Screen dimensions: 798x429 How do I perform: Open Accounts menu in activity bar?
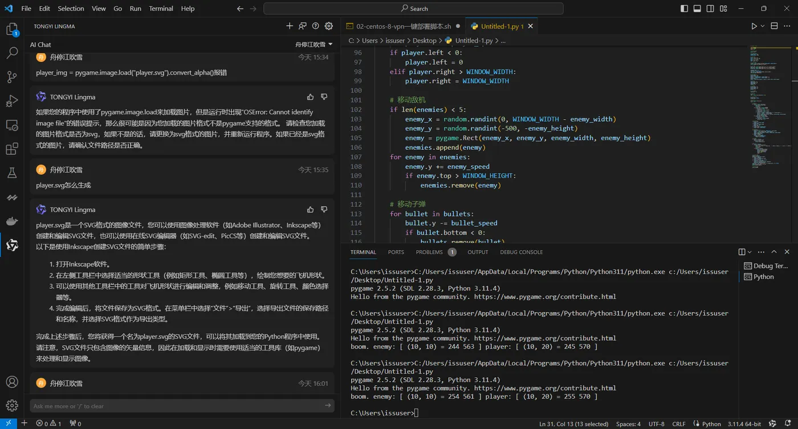point(12,382)
